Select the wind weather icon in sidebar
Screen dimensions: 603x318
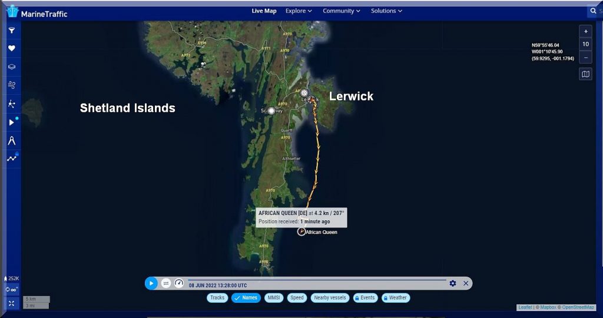click(x=11, y=85)
